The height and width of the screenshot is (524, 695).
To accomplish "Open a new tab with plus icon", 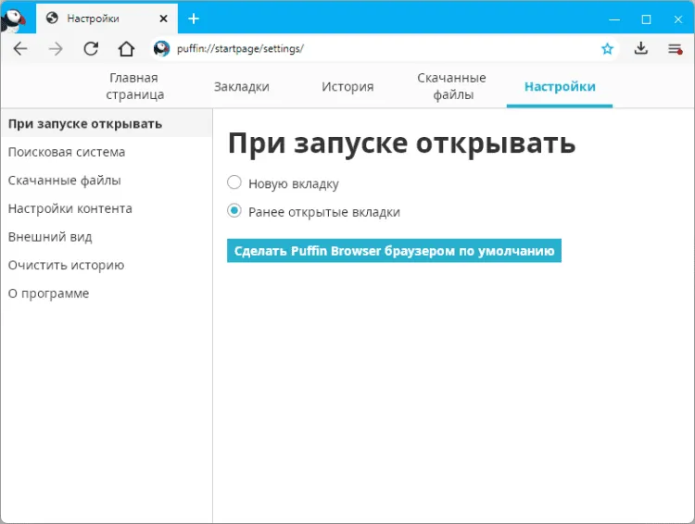I will click(194, 19).
